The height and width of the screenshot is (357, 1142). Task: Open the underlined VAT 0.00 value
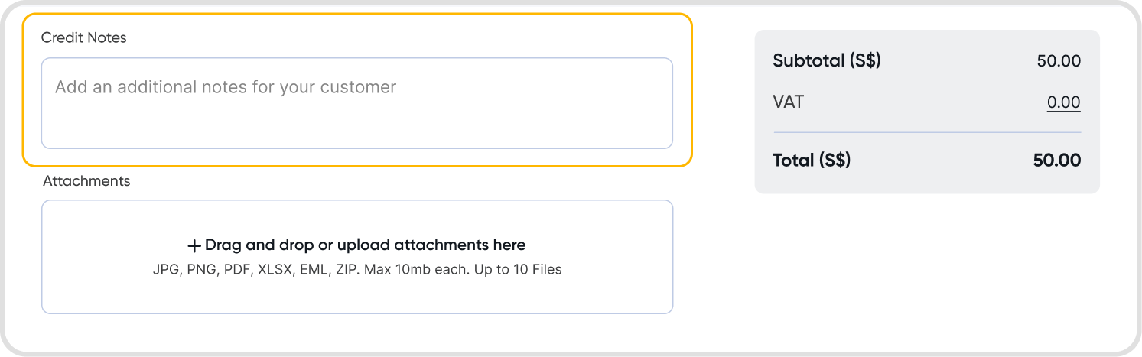tap(1063, 102)
